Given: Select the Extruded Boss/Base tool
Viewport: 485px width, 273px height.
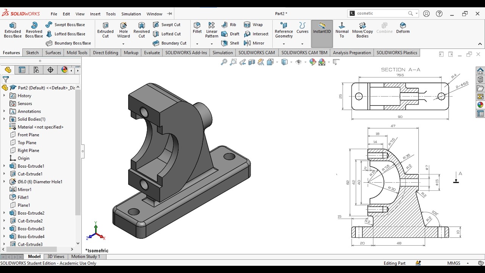Looking at the screenshot, I should point(13,30).
